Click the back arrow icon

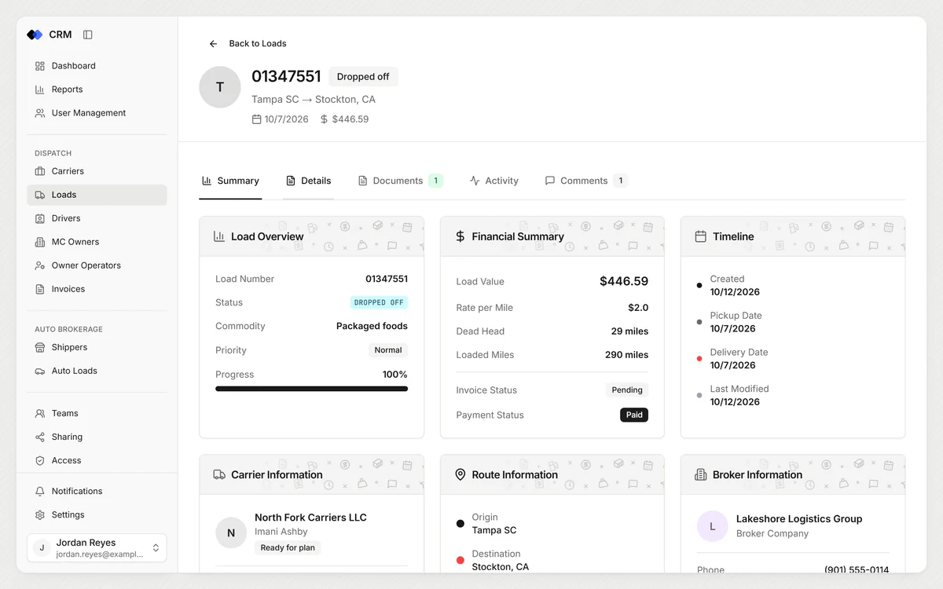click(x=213, y=44)
